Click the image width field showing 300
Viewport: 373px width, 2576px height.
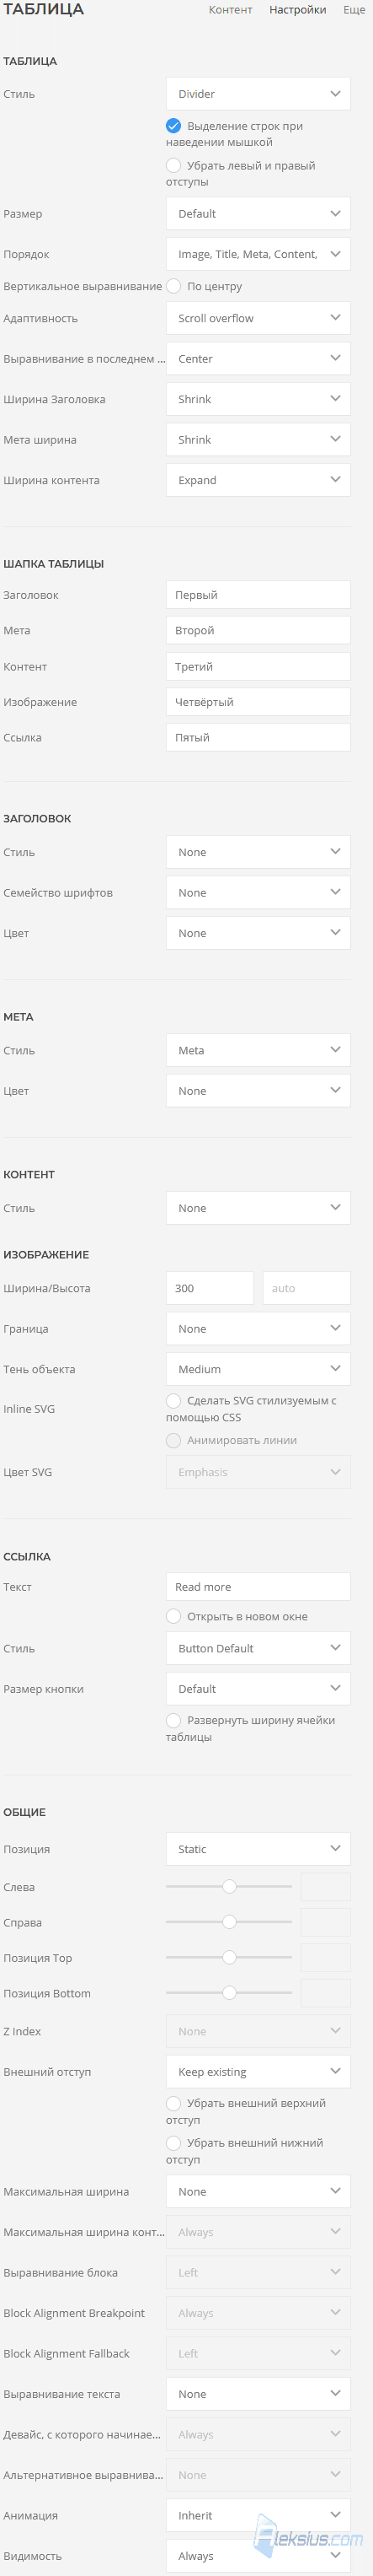coord(210,1288)
